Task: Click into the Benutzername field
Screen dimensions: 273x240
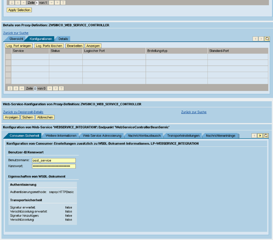Action: (54, 160)
